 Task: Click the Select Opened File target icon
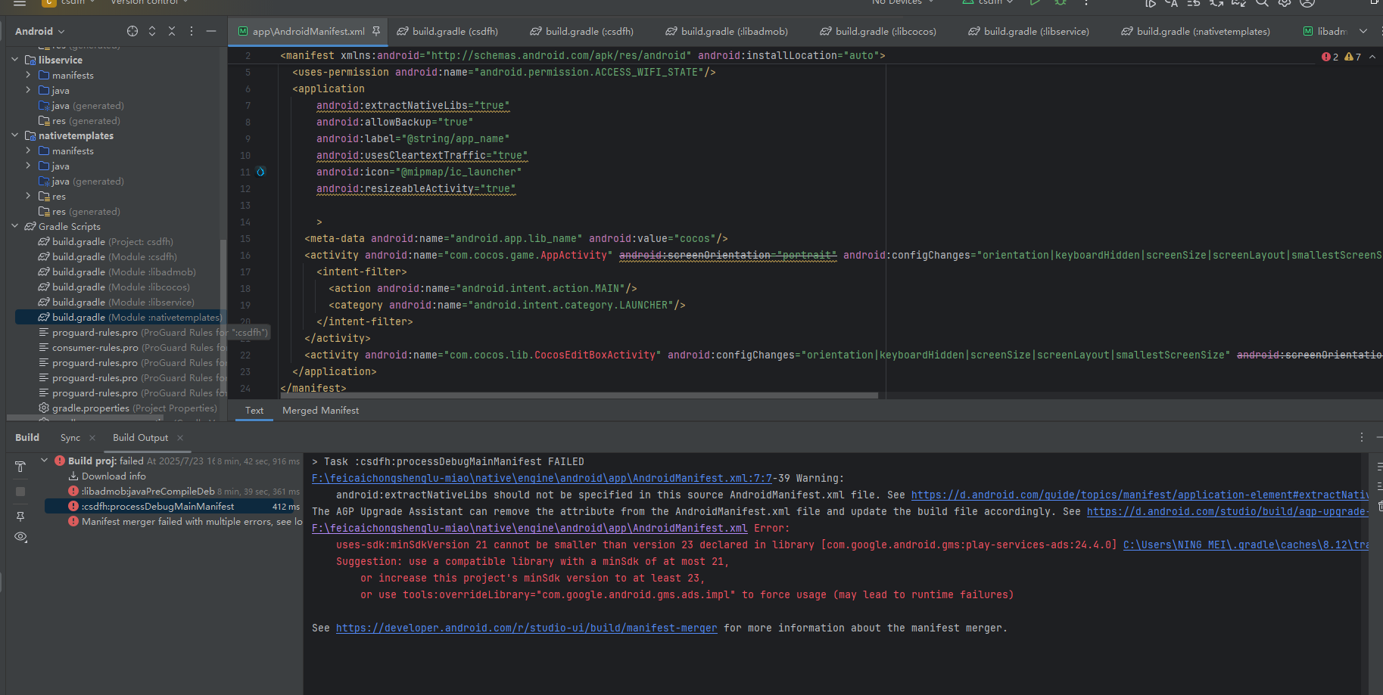tap(132, 31)
